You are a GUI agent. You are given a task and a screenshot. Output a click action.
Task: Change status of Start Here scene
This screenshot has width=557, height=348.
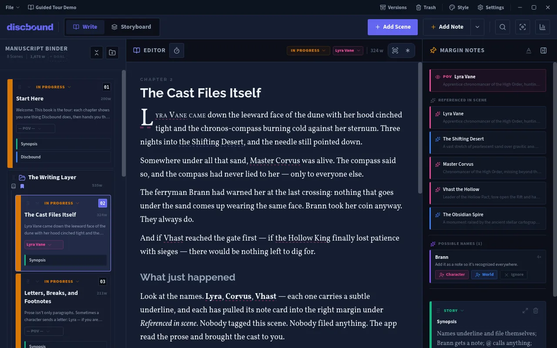[54, 87]
